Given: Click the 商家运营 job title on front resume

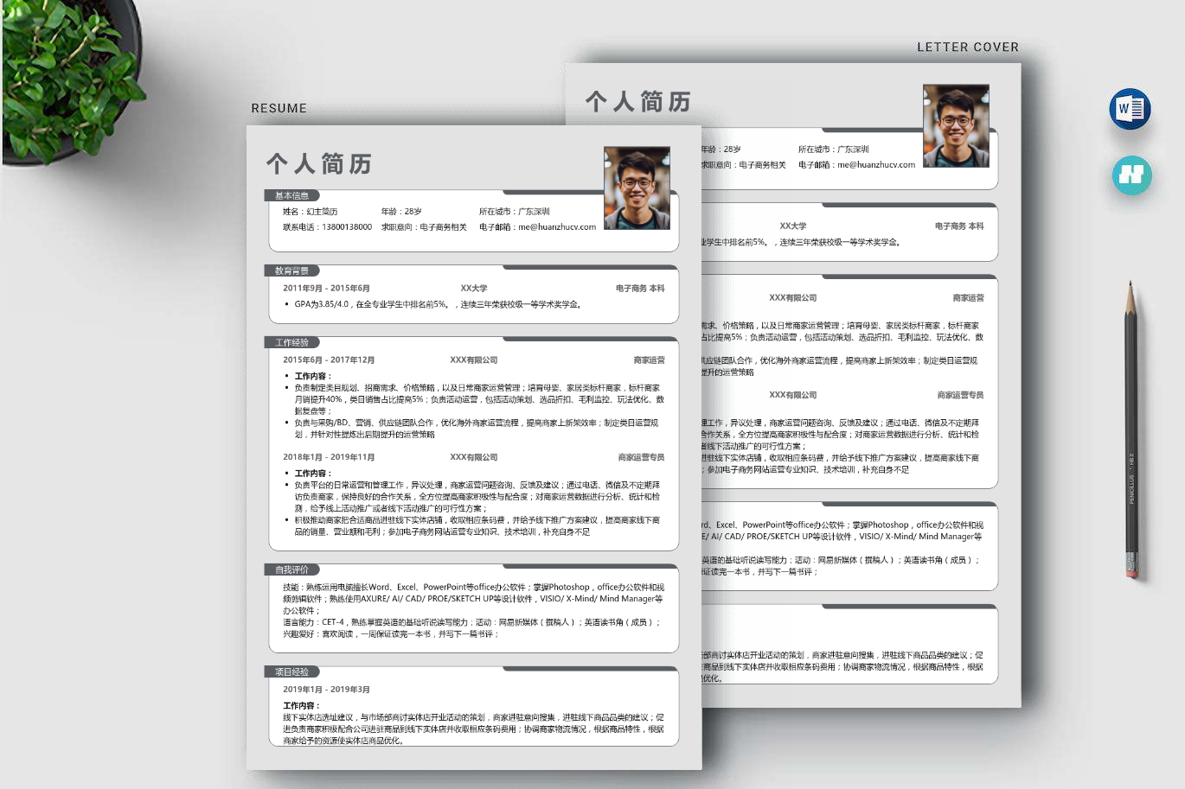Looking at the screenshot, I should pyautogui.click(x=650, y=360).
